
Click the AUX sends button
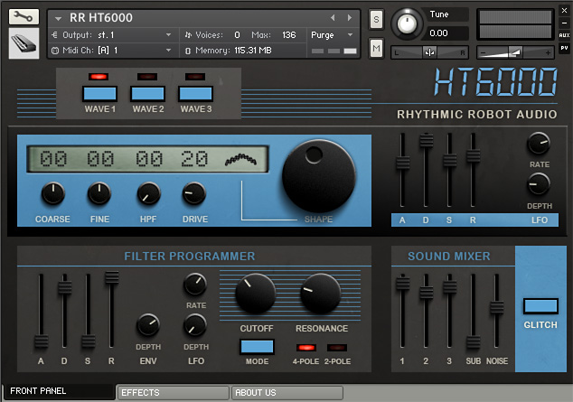[x=564, y=35]
